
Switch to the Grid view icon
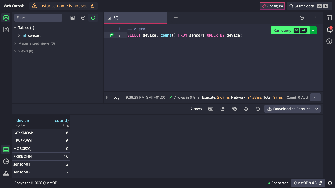point(6,150)
